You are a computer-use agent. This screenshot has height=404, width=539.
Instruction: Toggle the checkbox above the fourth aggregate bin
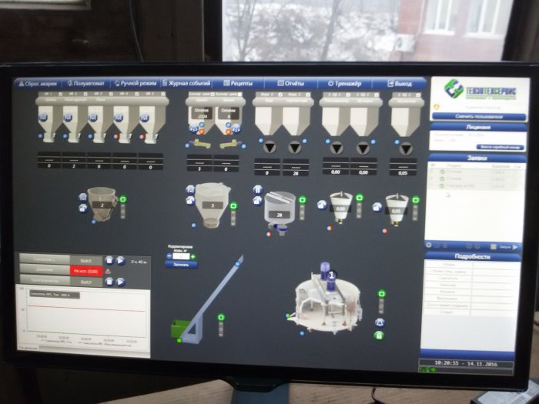(x=137, y=94)
